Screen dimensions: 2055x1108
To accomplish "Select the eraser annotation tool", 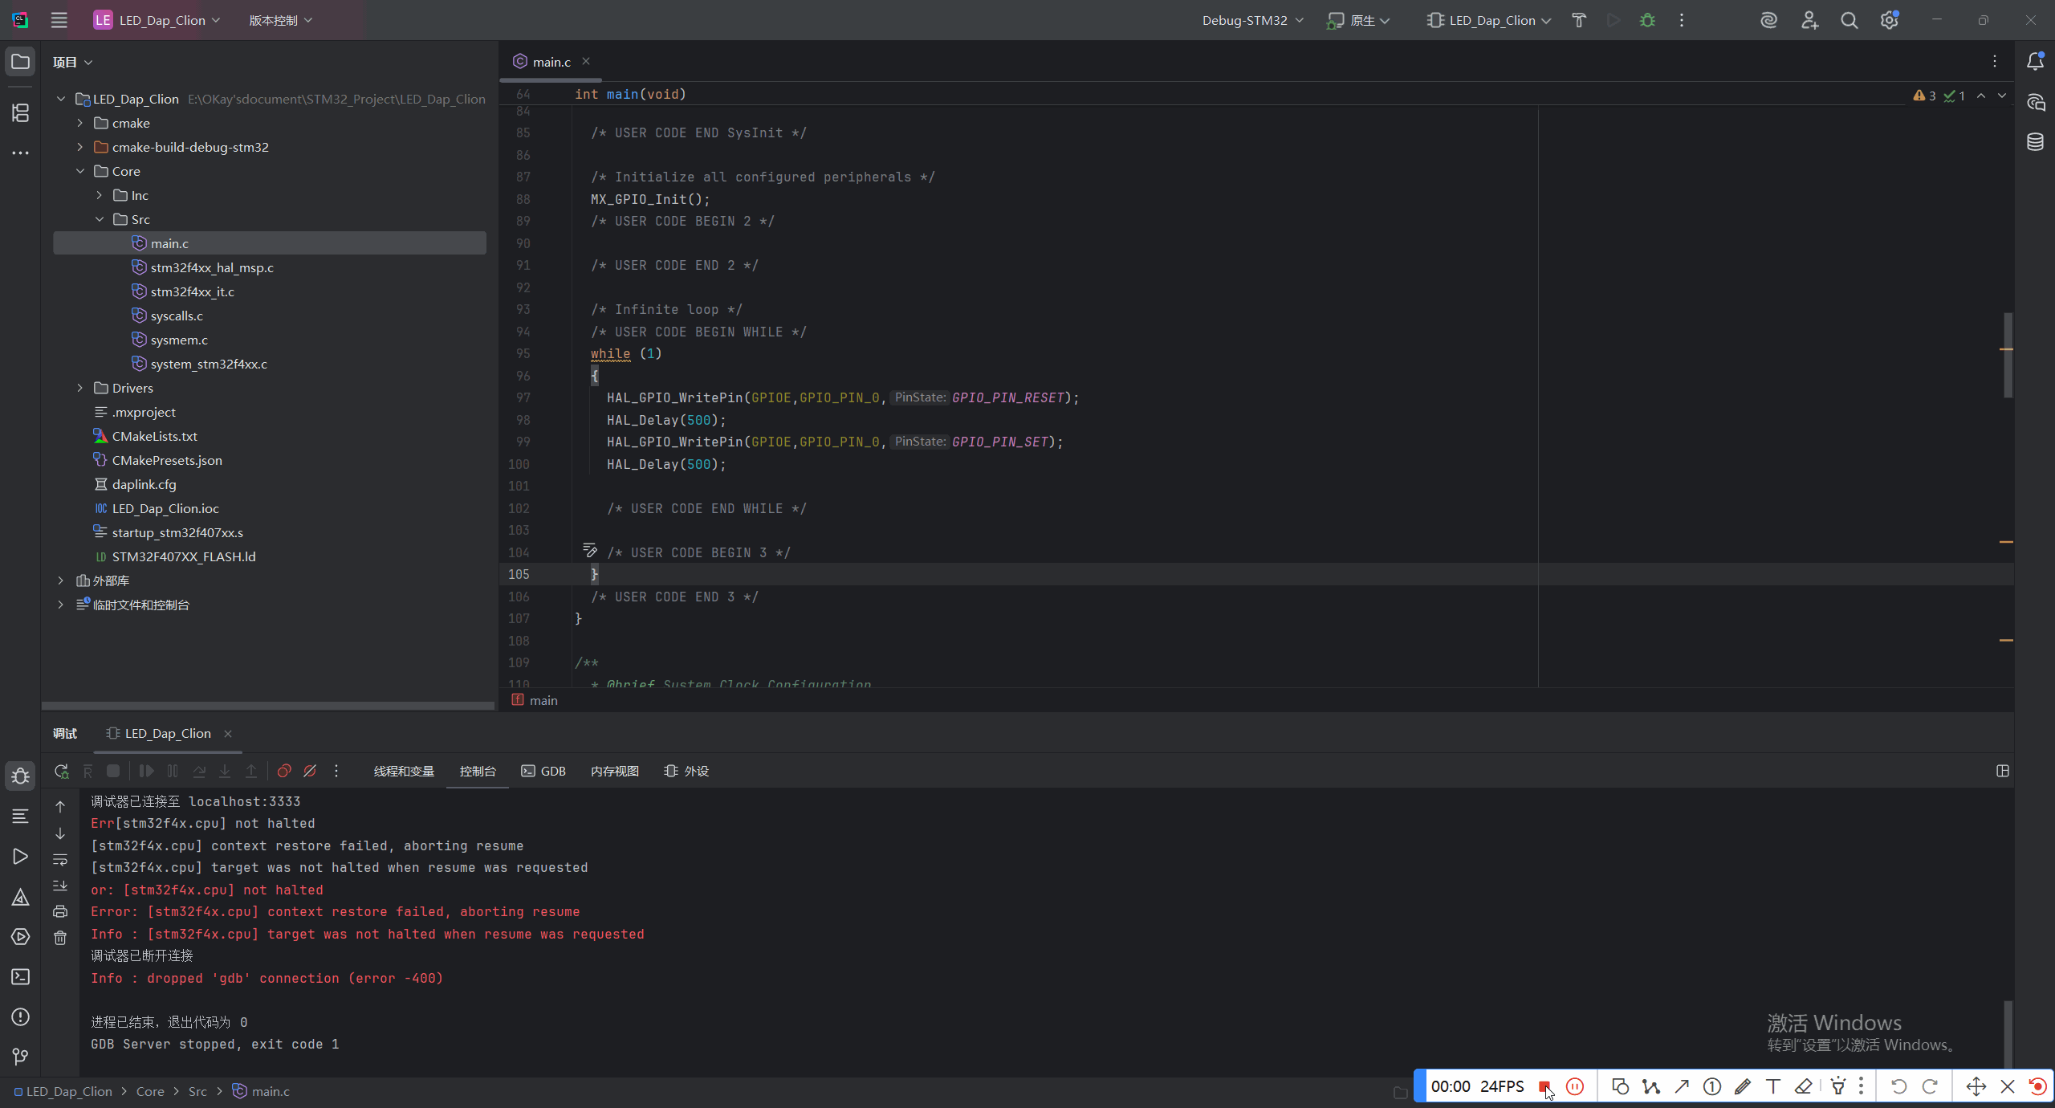I will tap(1803, 1086).
